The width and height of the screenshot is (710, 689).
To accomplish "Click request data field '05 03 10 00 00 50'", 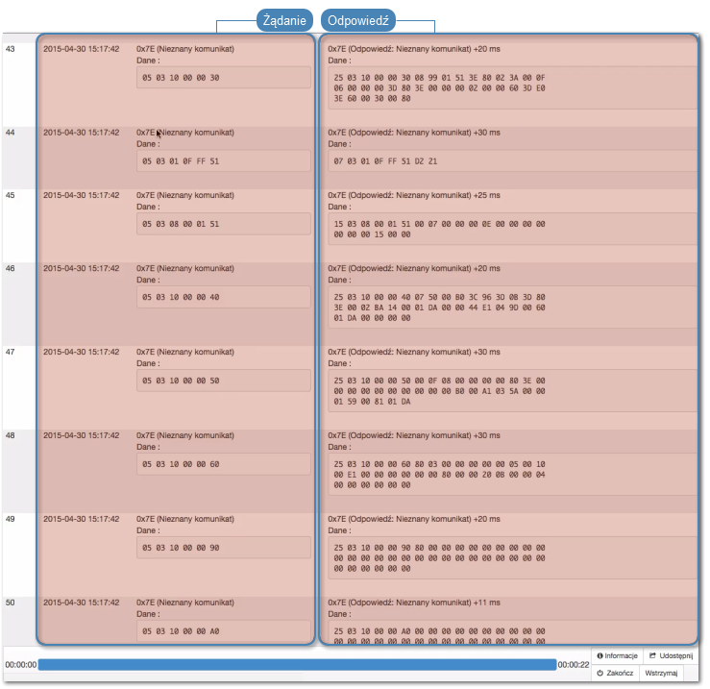I will tap(224, 381).
